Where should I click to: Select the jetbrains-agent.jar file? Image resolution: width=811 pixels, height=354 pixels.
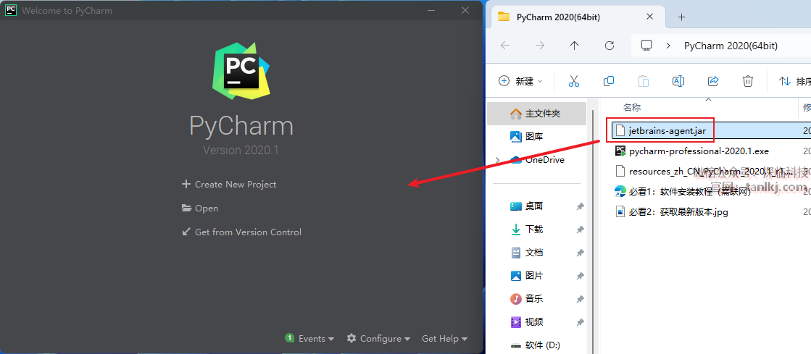pyautogui.click(x=667, y=131)
